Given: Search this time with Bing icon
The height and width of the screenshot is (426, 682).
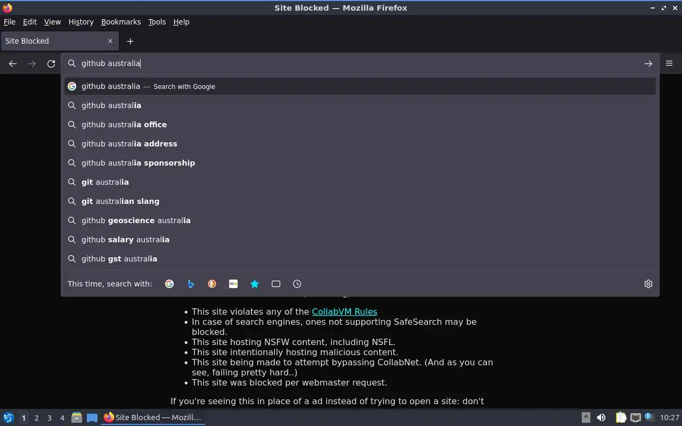Looking at the screenshot, I should (x=191, y=284).
